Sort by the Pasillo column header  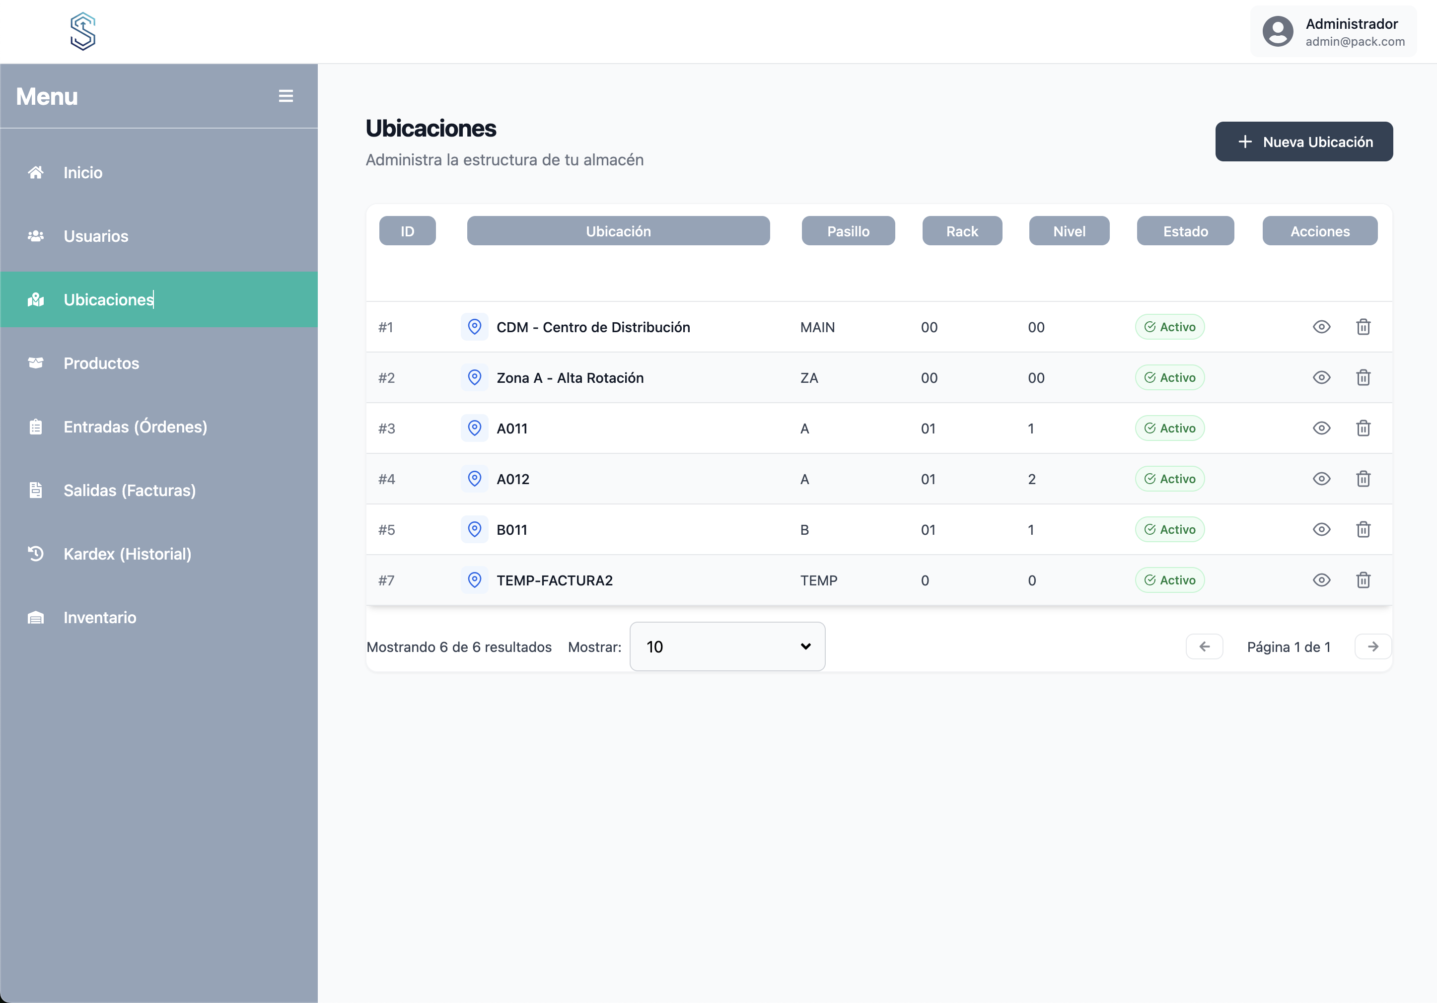point(848,231)
